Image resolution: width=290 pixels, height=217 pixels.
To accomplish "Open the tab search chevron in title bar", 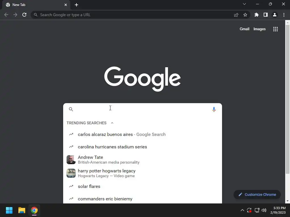I will click(x=244, y=4).
